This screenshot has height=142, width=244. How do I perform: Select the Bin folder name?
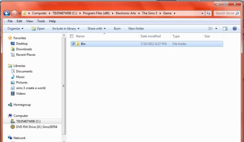tap(83, 44)
